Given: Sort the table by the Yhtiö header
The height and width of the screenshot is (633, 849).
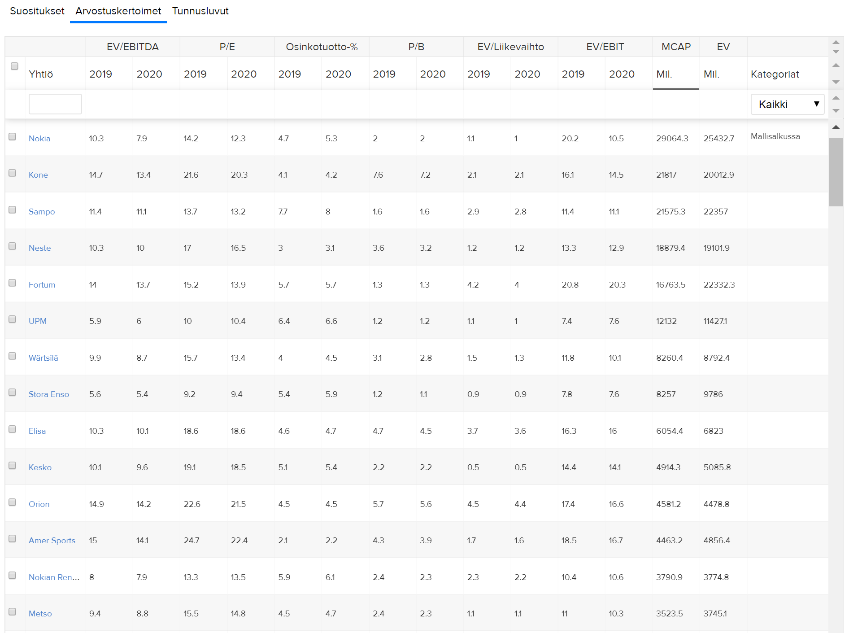Looking at the screenshot, I should (x=41, y=74).
